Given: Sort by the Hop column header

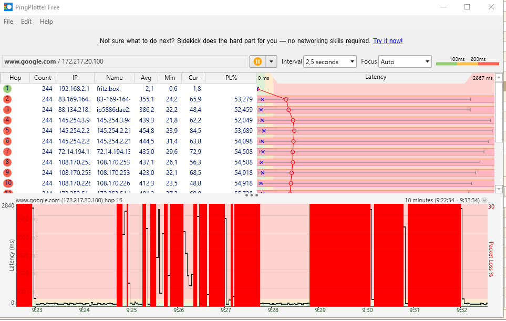Looking at the screenshot, I should coord(15,78).
